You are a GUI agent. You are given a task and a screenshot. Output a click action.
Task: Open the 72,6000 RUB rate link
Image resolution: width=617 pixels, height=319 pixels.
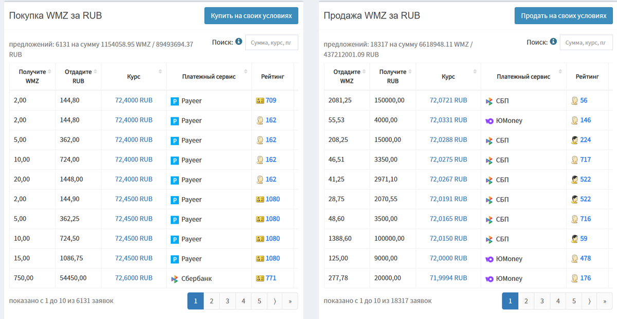(134, 278)
